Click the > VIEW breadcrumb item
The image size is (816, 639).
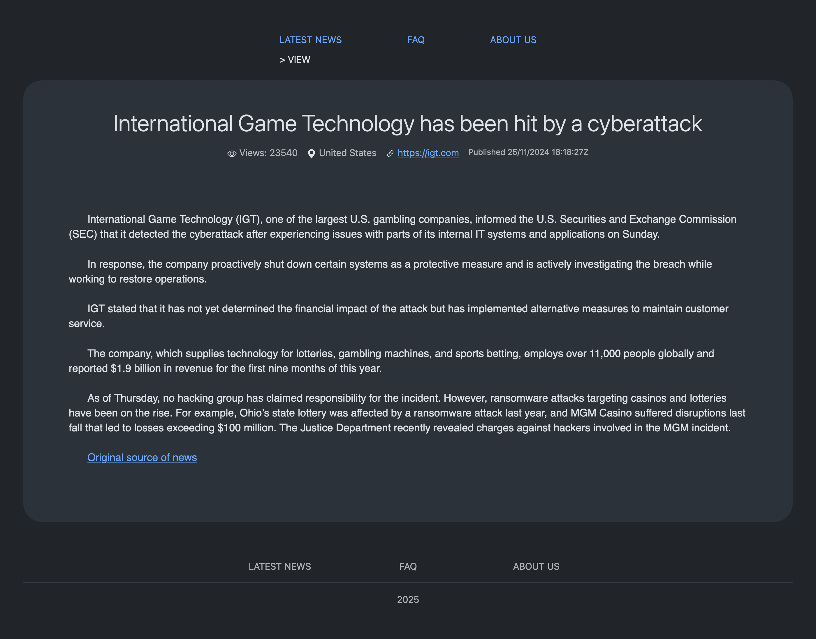(x=295, y=60)
